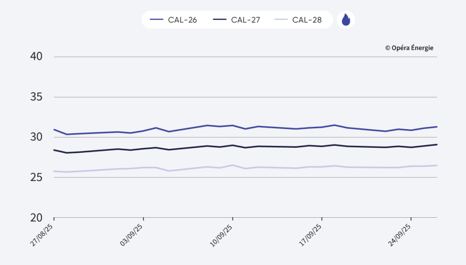
Task: Open the © Opéra Énergie credit
Action: [x=409, y=48]
